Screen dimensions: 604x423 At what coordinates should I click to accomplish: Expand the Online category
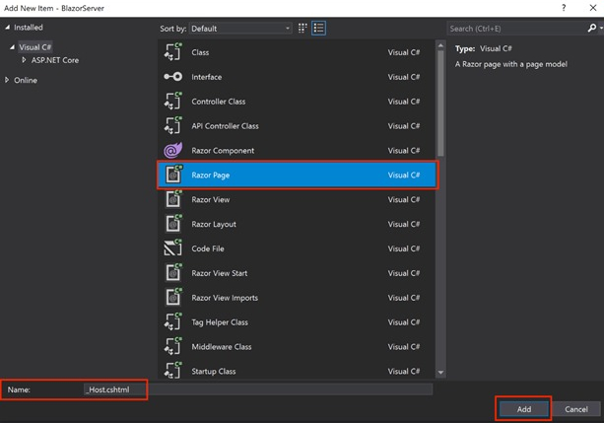pos(8,80)
